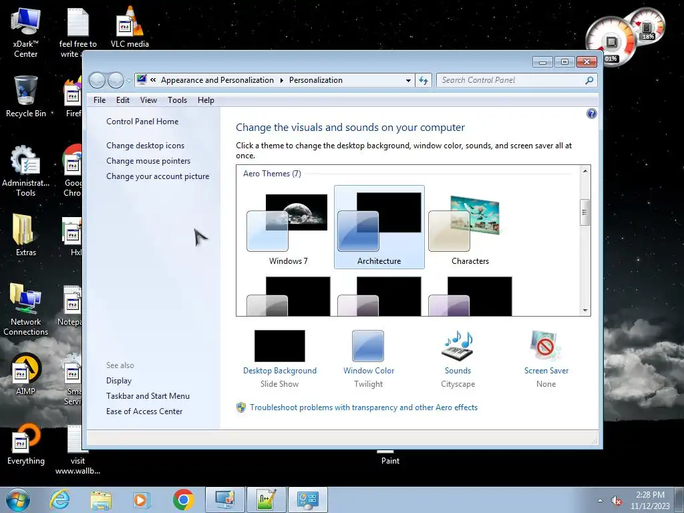
Task: Open xDark Center desktop icon
Action: (26, 33)
